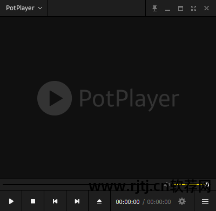Jump to the previous track
Viewport: 216px width, 211px height.
55,201
